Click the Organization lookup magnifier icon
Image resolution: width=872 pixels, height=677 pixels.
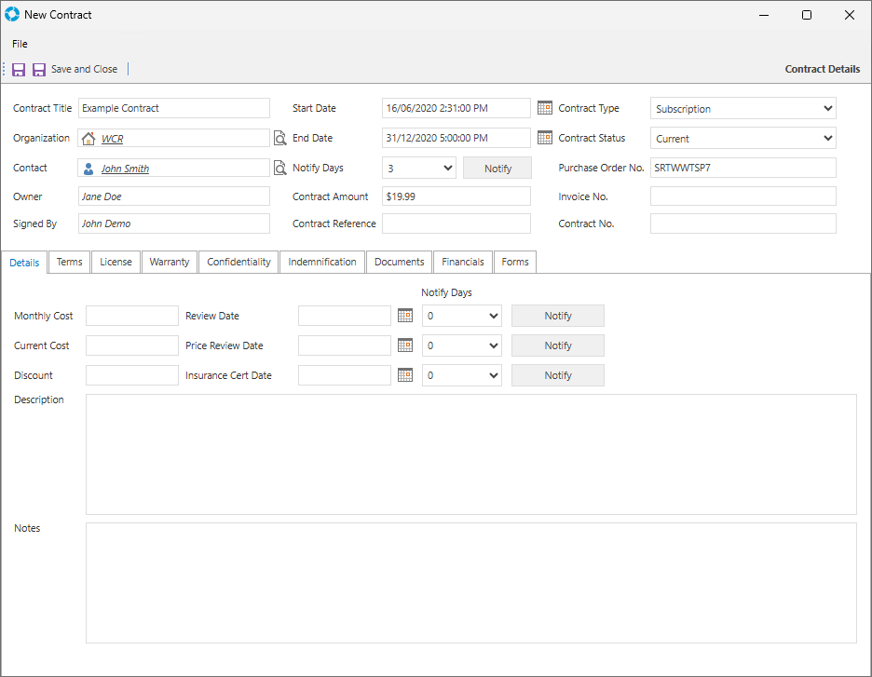coord(279,139)
